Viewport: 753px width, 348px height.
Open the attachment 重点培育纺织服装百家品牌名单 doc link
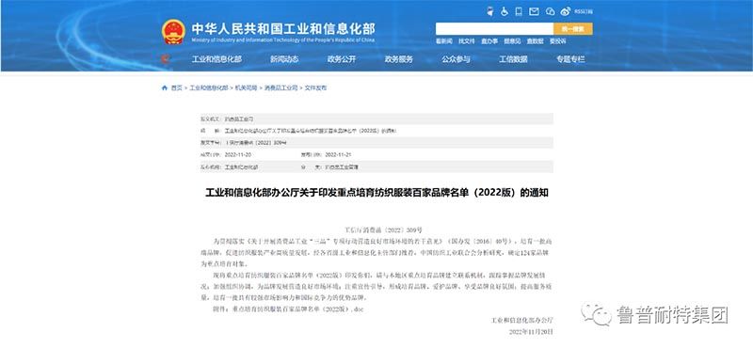(297, 309)
